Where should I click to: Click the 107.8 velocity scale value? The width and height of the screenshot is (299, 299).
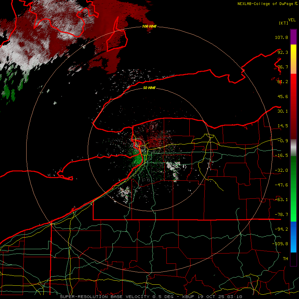coord(281,37)
